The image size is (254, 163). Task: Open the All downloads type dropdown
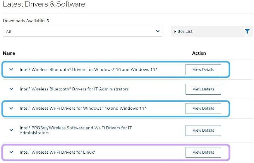pos(82,31)
